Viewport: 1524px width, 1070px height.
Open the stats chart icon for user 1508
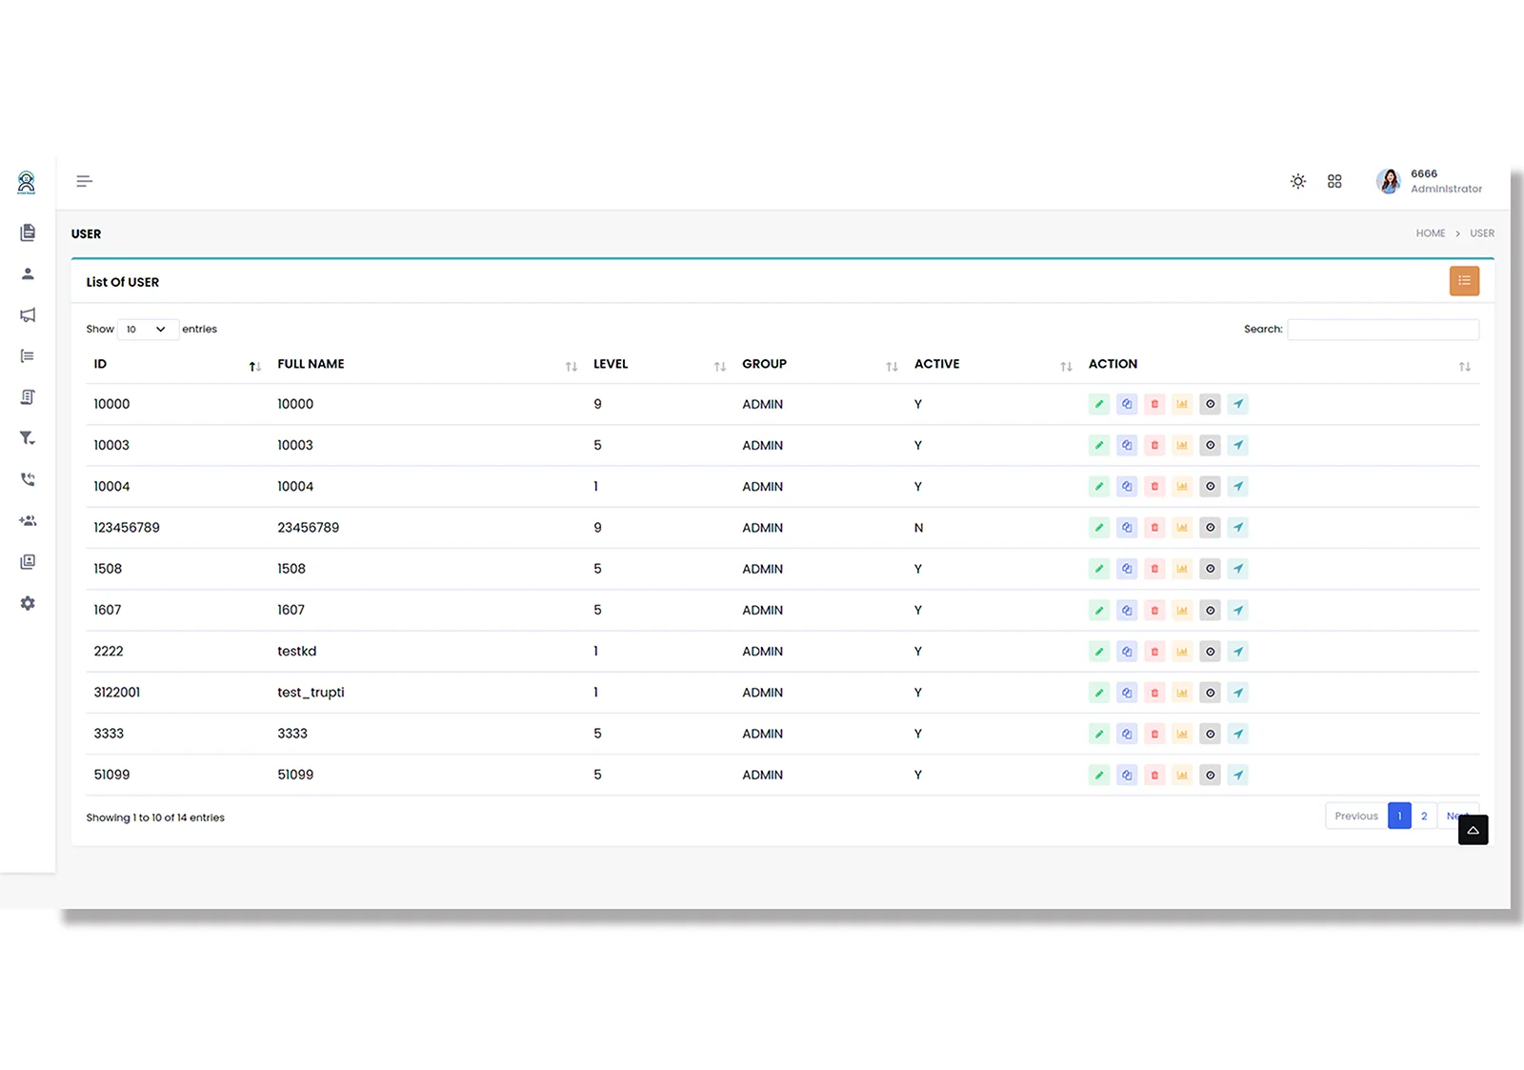point(1182,569)
